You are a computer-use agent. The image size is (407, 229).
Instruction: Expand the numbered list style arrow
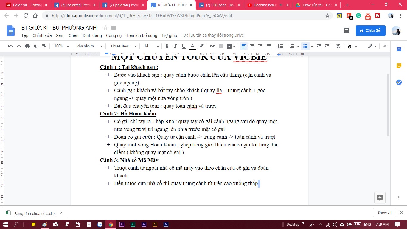coord(298,47)
